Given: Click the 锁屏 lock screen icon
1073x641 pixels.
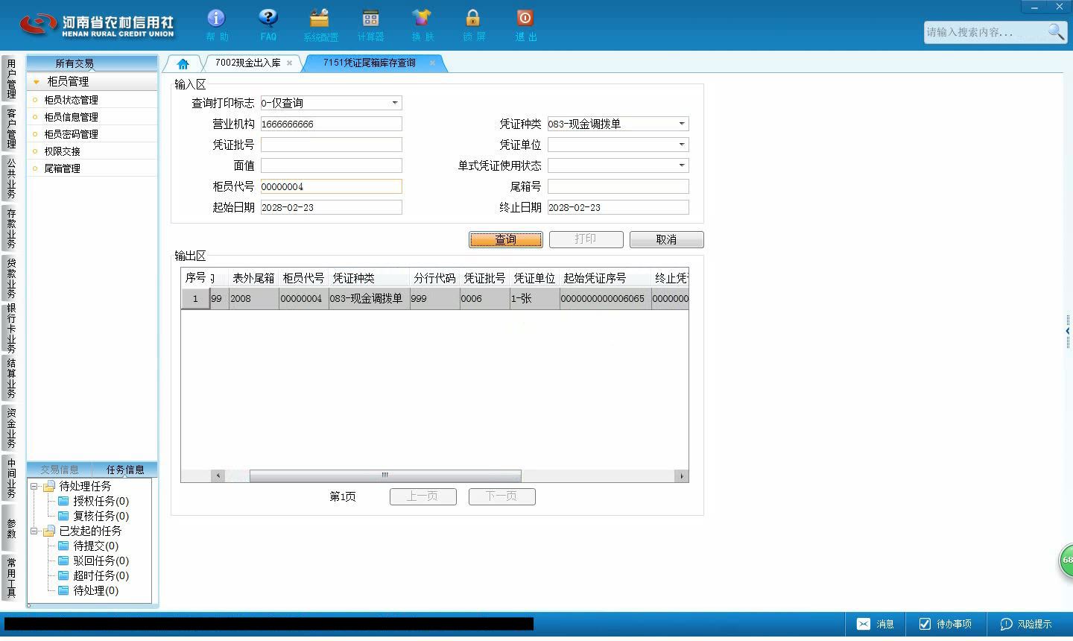Looking at the screenshot, I should (x=473, y=25).
